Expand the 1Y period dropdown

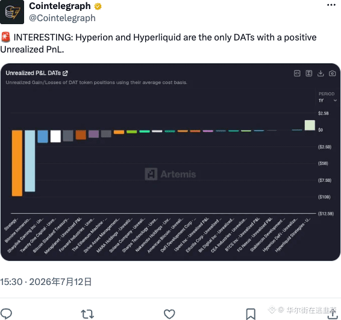[328, 100]
